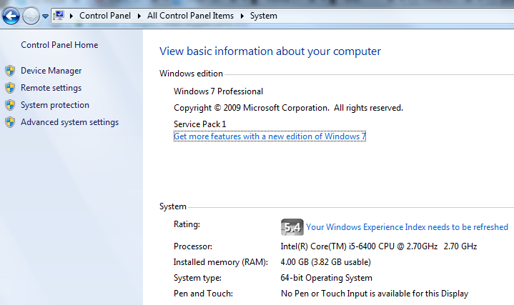Expand the arrow before Control Panel breadcrumb
514x305 pixels.
(71, 16)
